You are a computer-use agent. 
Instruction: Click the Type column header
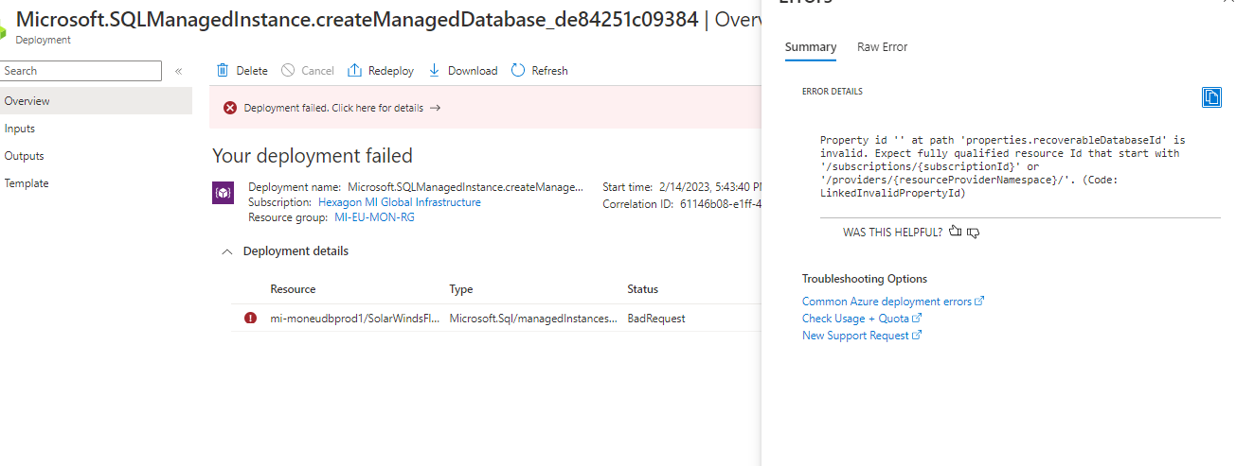(x=461, y=289)
